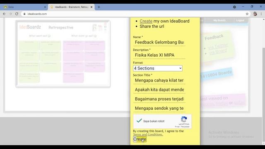
Task: Click the address bar showing ideaboardz.com
Action: coord(133,14)
